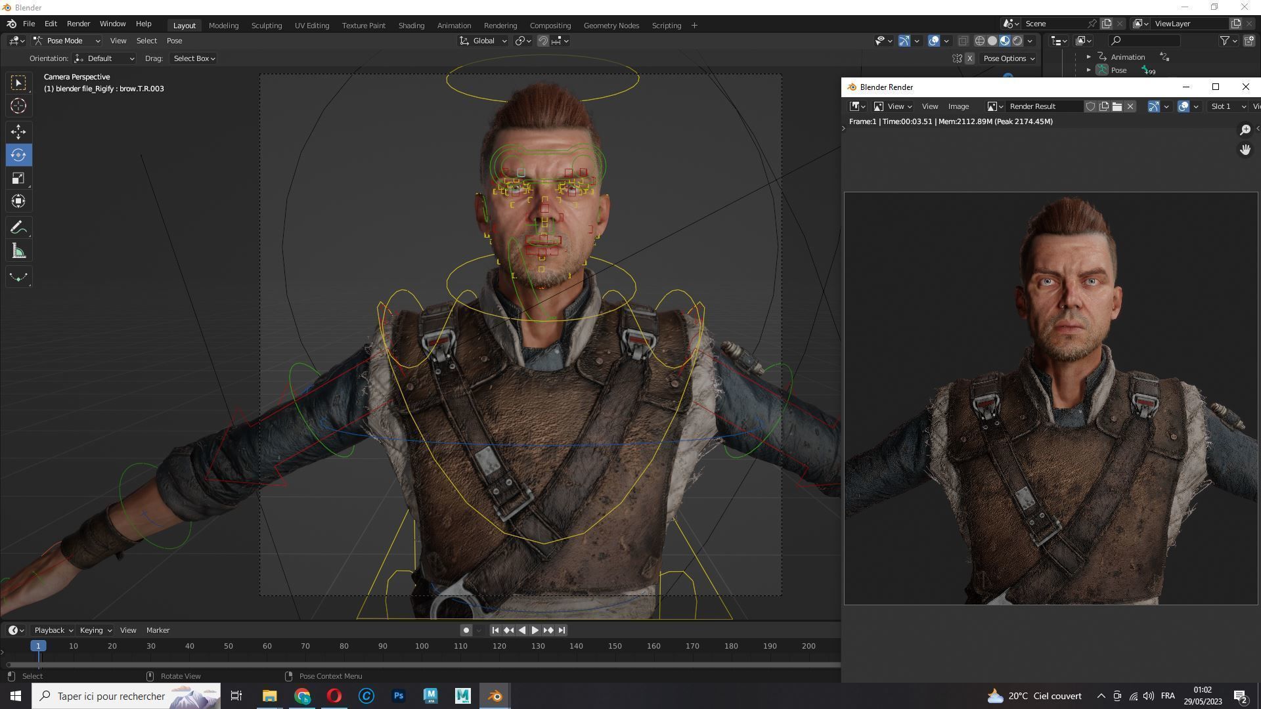Viewport: 1261px width, 709px height.
Task: Switch to solid viewport shading
Action: coord(992,41)
